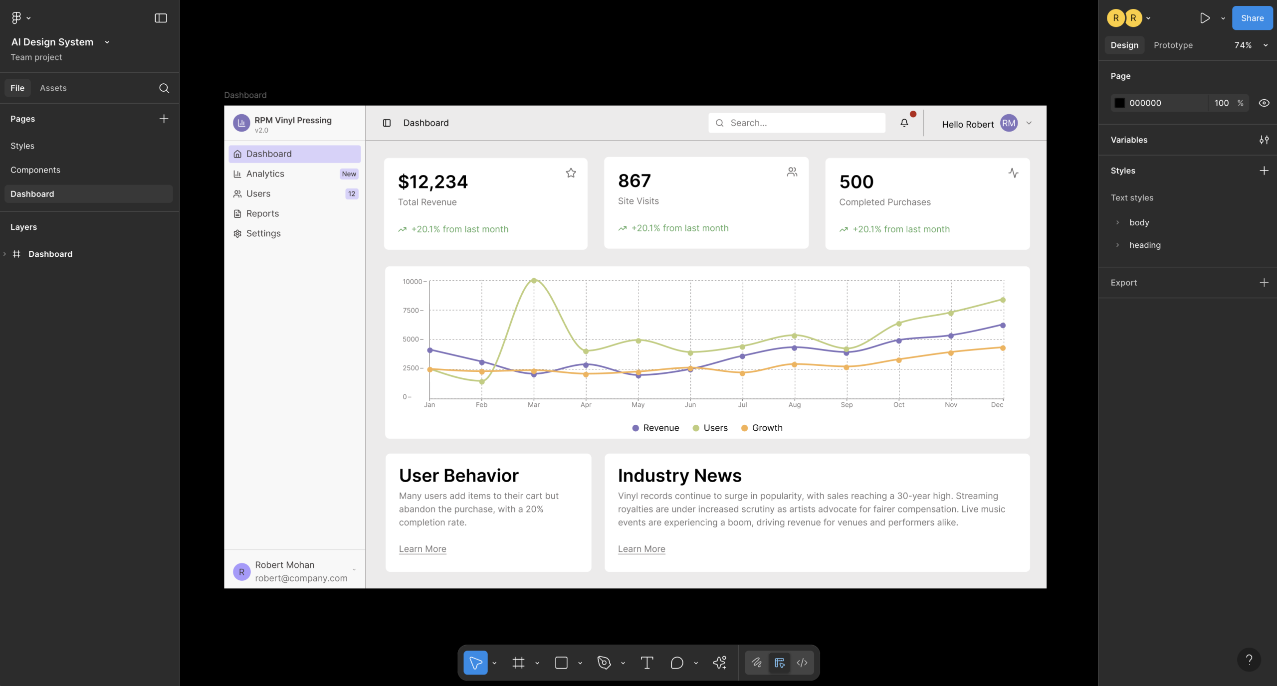Select the Comment tool

point(677,663)
